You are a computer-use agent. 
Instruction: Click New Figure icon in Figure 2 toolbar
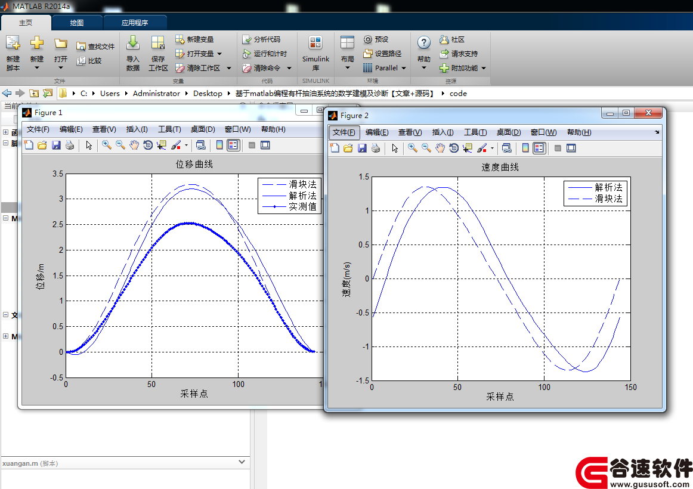click(x=335, y=148)
